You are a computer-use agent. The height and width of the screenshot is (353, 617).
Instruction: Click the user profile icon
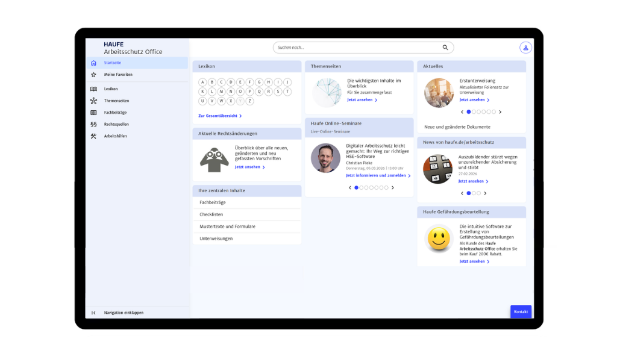pos(525,48)
